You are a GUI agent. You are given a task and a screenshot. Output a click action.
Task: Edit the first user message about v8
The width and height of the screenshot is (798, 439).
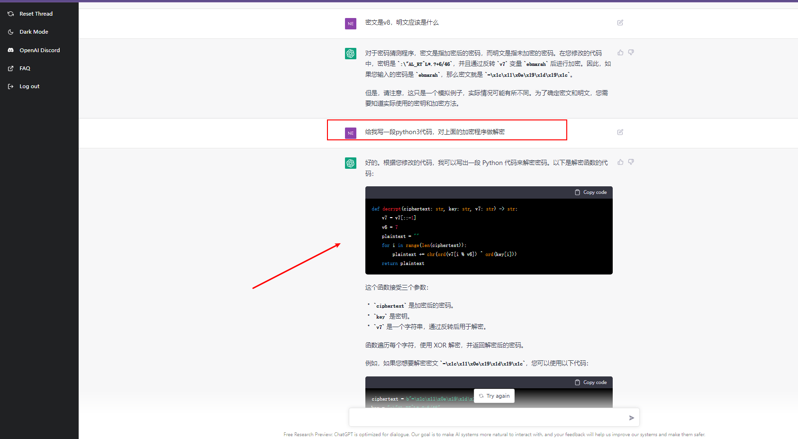tap(620, 23)
